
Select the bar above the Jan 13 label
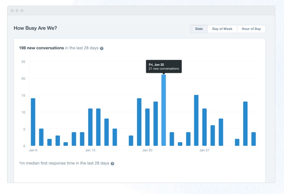[x=90, y=127]
